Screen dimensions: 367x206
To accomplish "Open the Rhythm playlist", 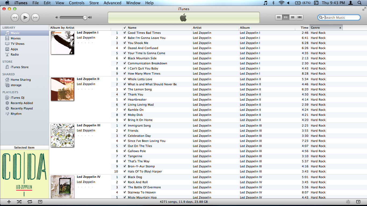I will (x=24, y=114).
